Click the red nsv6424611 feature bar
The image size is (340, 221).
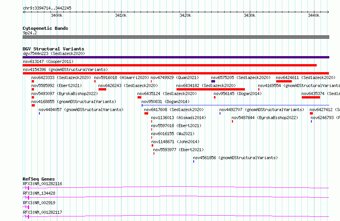click(x=284, y=81)
